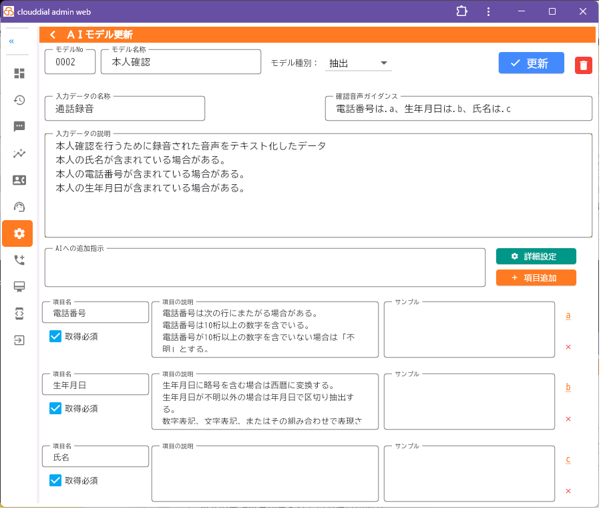The height and width of the screenshot is (511, 603).
Task: Disable 取得必須 for 生年月日
Action: (x=55, y=408)
